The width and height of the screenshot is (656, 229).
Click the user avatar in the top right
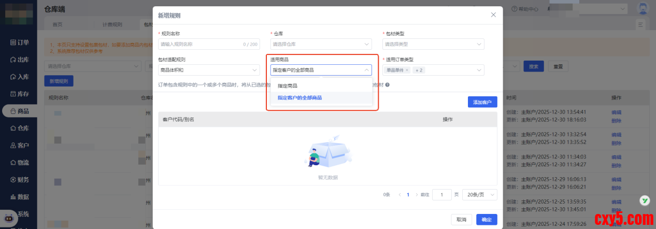click(643, 9)
